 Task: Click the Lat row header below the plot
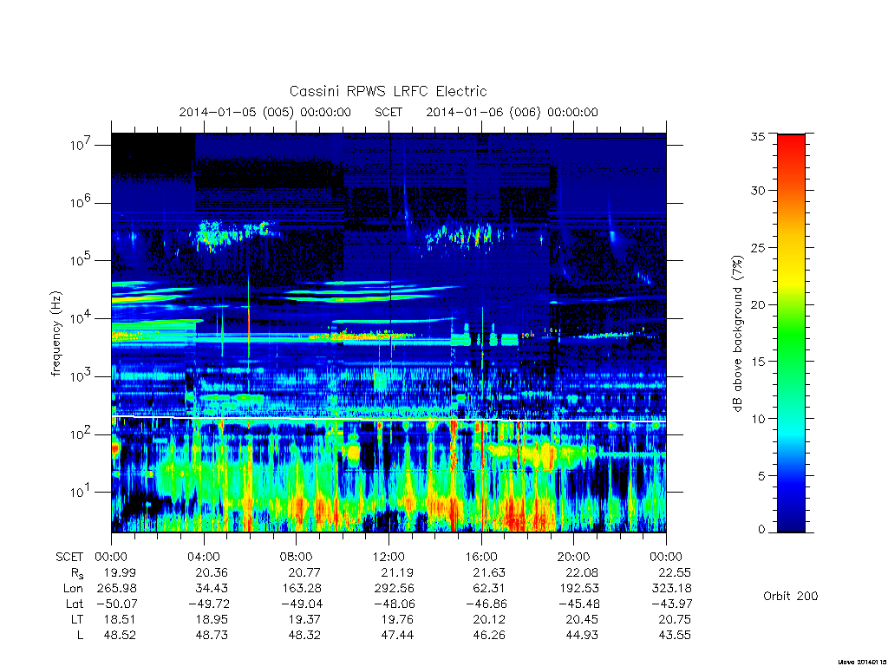click(75, 604)
